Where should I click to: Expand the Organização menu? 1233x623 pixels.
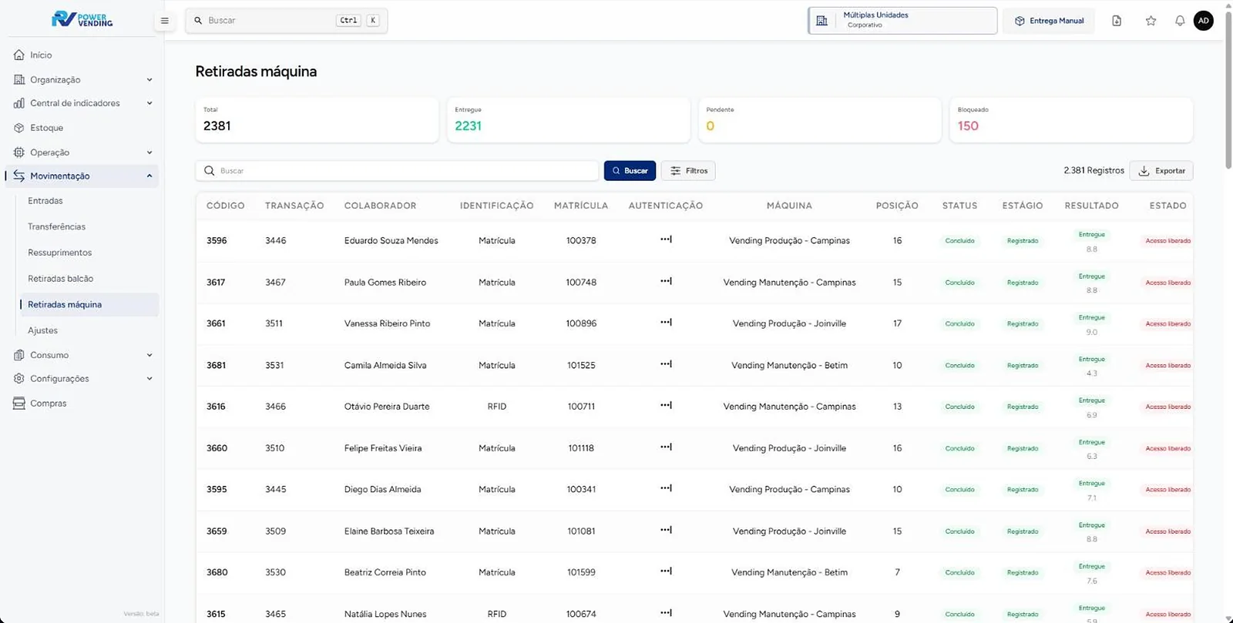[x=82, y=79]
